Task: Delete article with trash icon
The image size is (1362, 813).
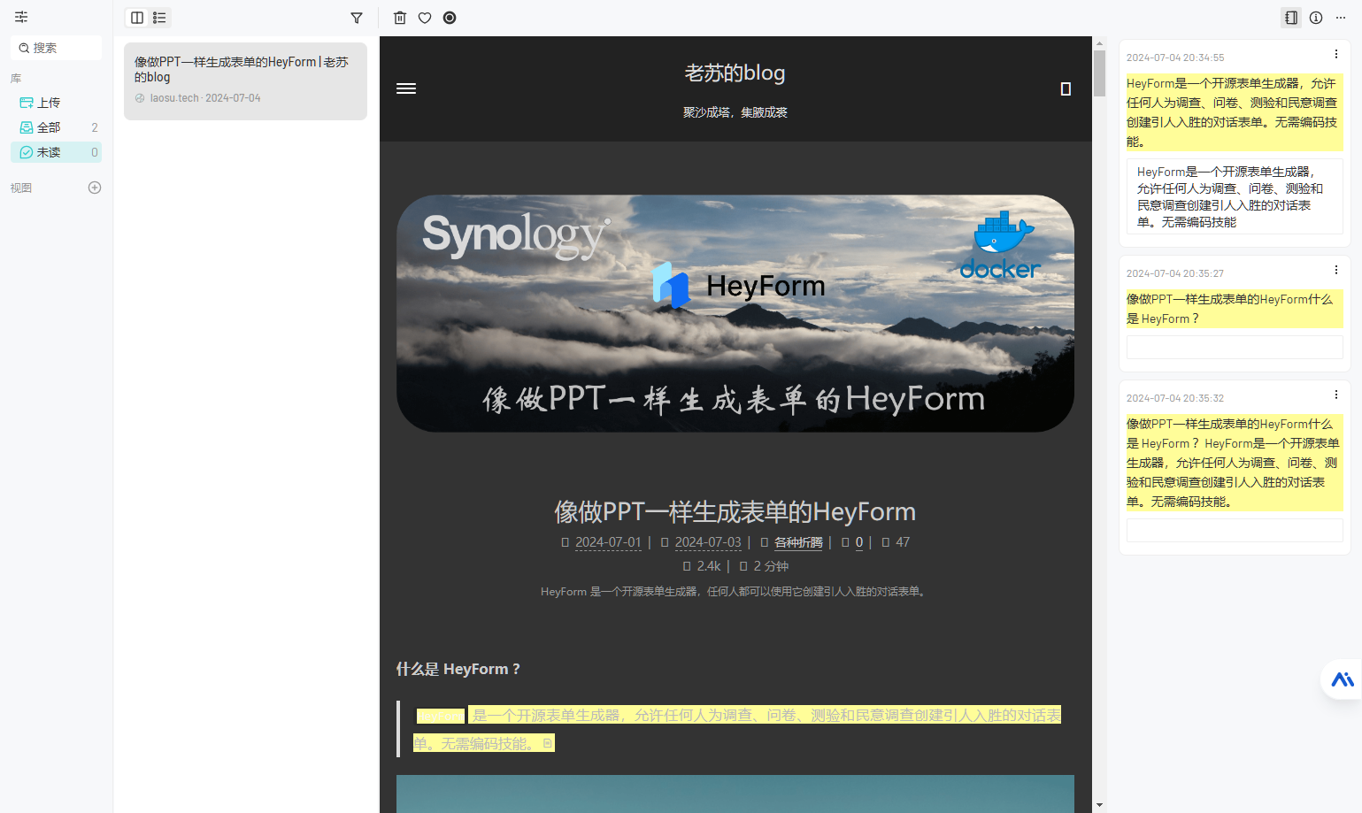Action: 400,18
